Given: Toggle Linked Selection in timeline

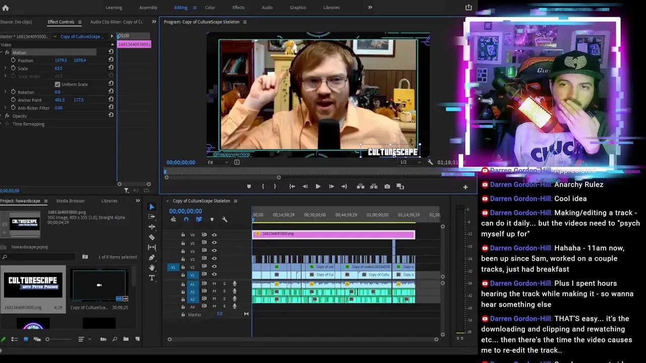Looking at the screenshot, I should [199, 219].
